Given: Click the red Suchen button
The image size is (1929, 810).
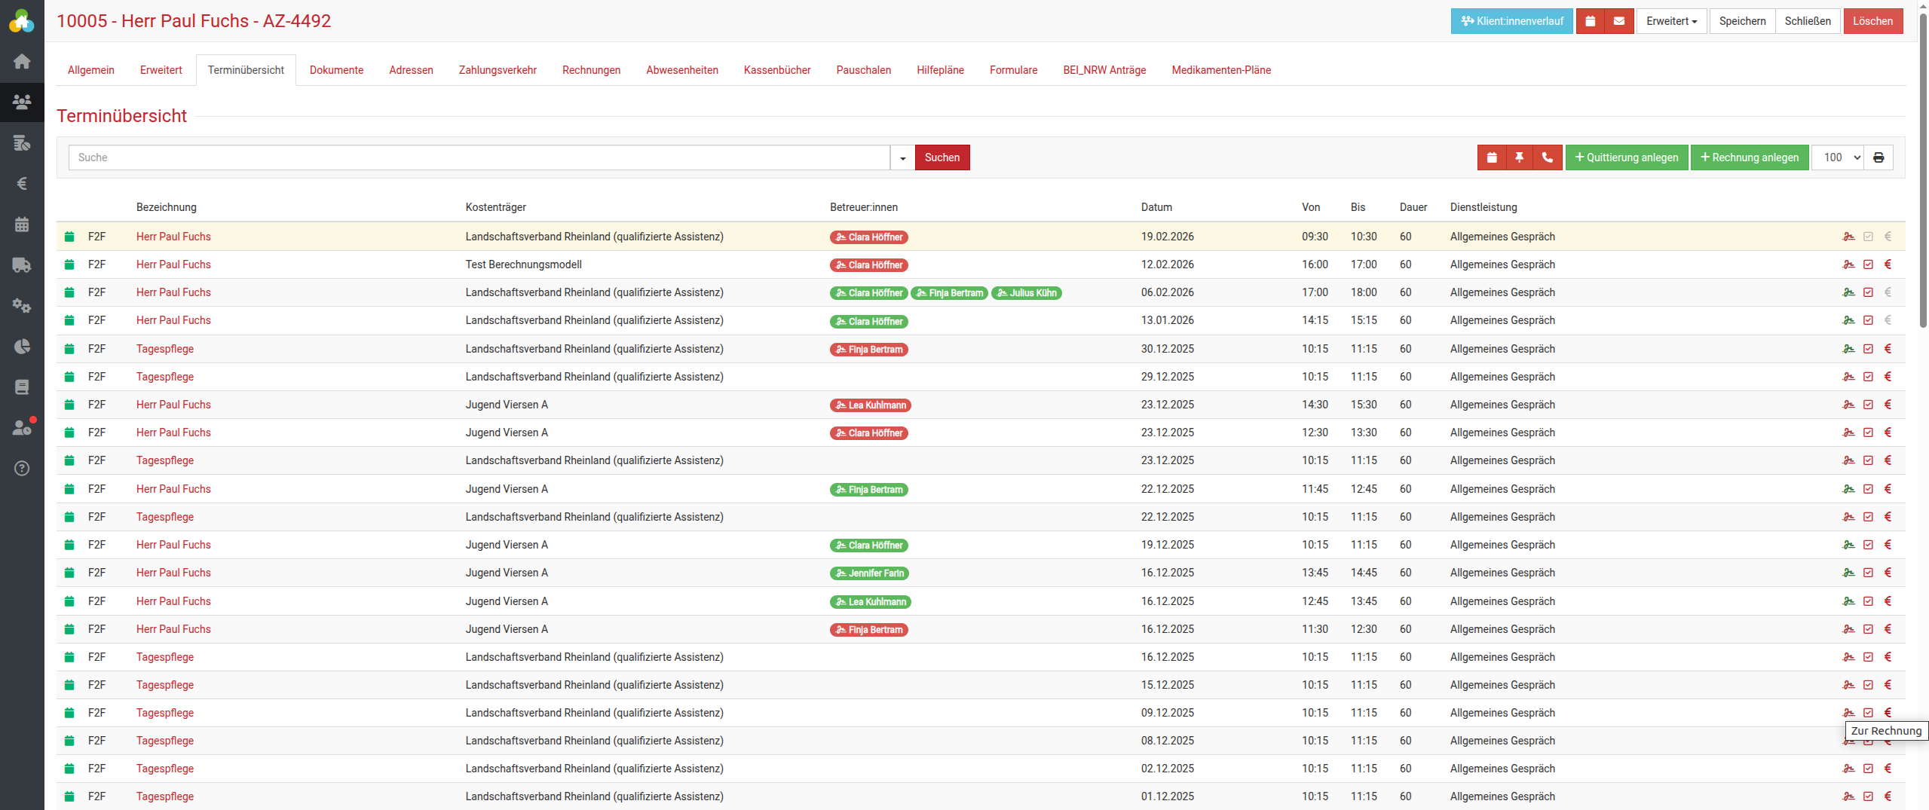Looking at the screenshot, I should 942,157.
